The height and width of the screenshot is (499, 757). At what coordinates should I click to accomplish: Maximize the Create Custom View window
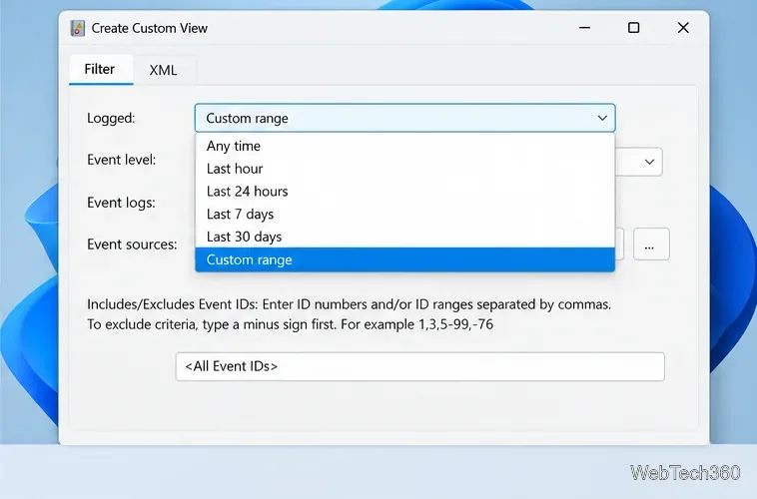coord(634,28)
